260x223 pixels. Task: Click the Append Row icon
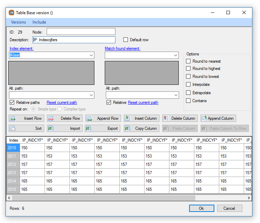pyautogui.click(x=89, y=118)
